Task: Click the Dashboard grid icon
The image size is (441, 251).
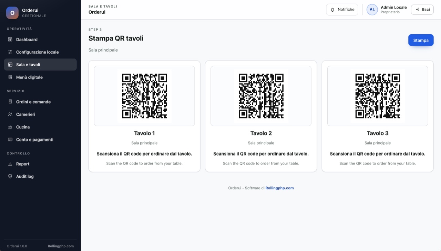Action: click(x=10, y=39)
